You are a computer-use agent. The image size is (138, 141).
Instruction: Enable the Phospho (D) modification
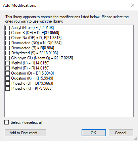pyautogui.click(x=7, y=83)
